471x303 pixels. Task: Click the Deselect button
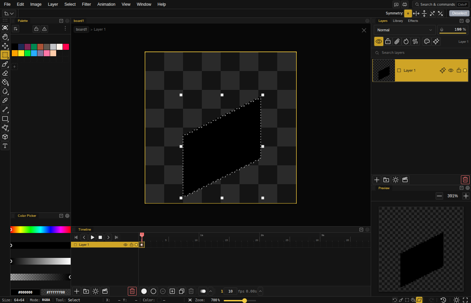pos(459,13)
